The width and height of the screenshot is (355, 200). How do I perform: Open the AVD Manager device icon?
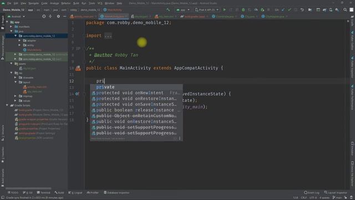pyautogui.click(x=331, y=10)
